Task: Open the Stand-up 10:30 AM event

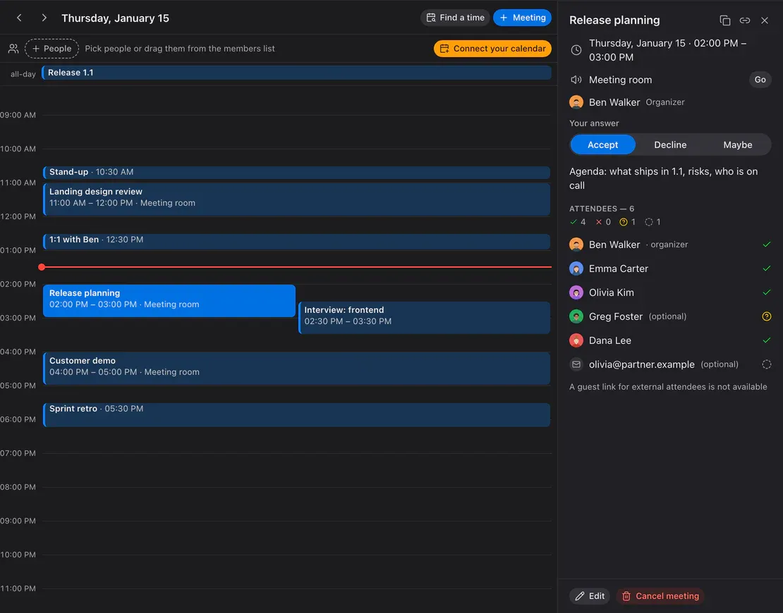Action: (296, 172)
